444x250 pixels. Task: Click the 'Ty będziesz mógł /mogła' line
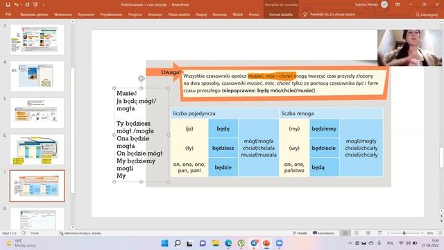(x=135, y=127)
